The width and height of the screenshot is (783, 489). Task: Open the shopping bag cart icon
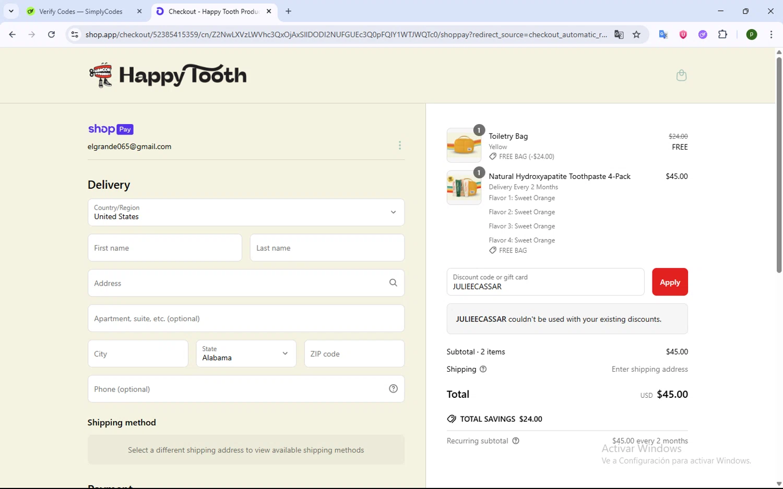pyautogui.click(x=681, y=75)
